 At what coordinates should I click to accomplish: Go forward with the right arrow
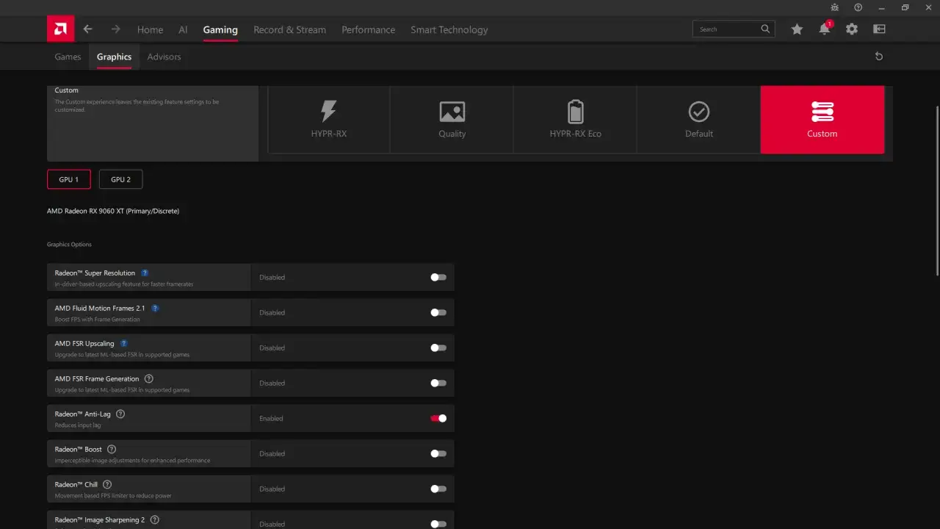(115, 29)
